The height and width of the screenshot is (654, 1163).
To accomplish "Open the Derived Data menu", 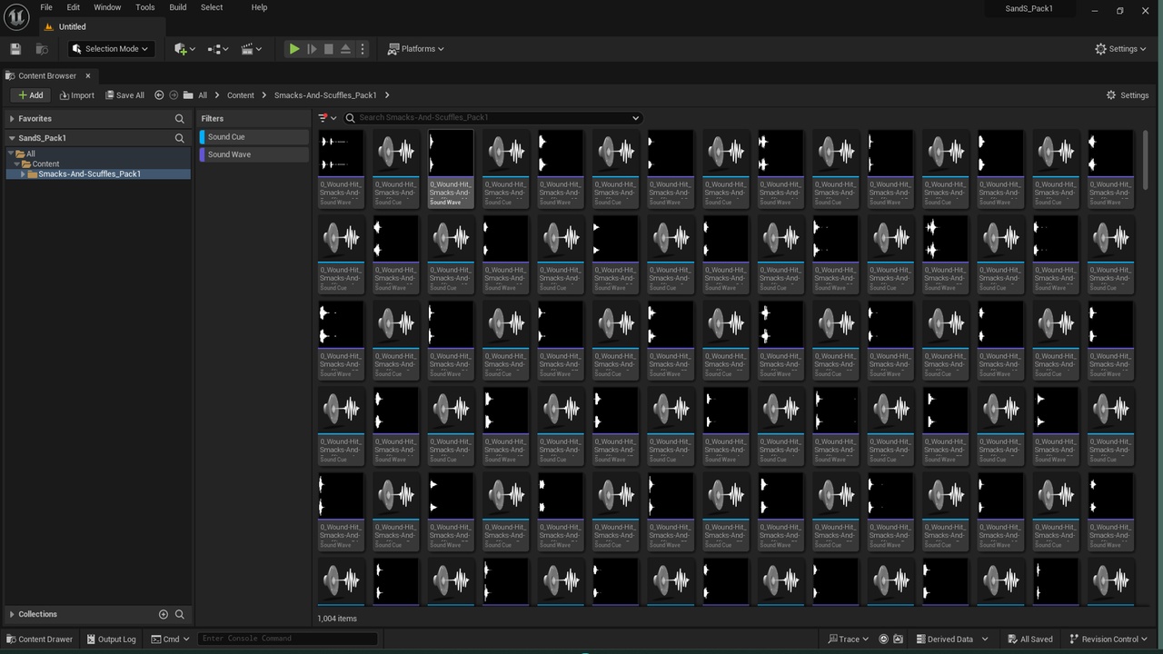I will [x=950, y=639].
